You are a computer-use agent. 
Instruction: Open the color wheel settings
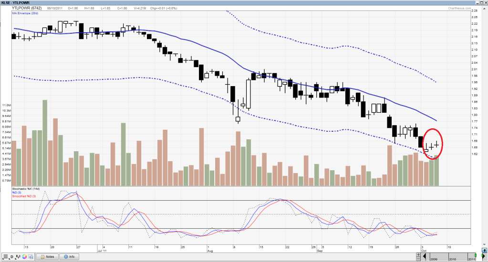point(24,257)
